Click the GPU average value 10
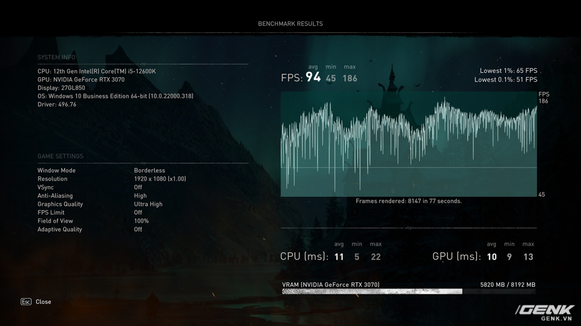 (x=492, y=257)
